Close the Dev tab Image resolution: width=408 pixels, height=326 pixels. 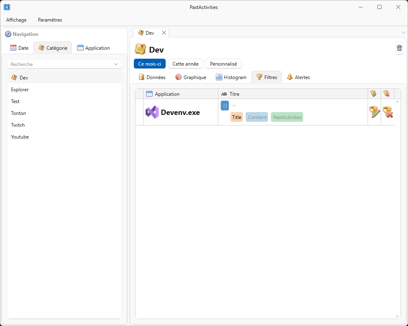(164, 33)
